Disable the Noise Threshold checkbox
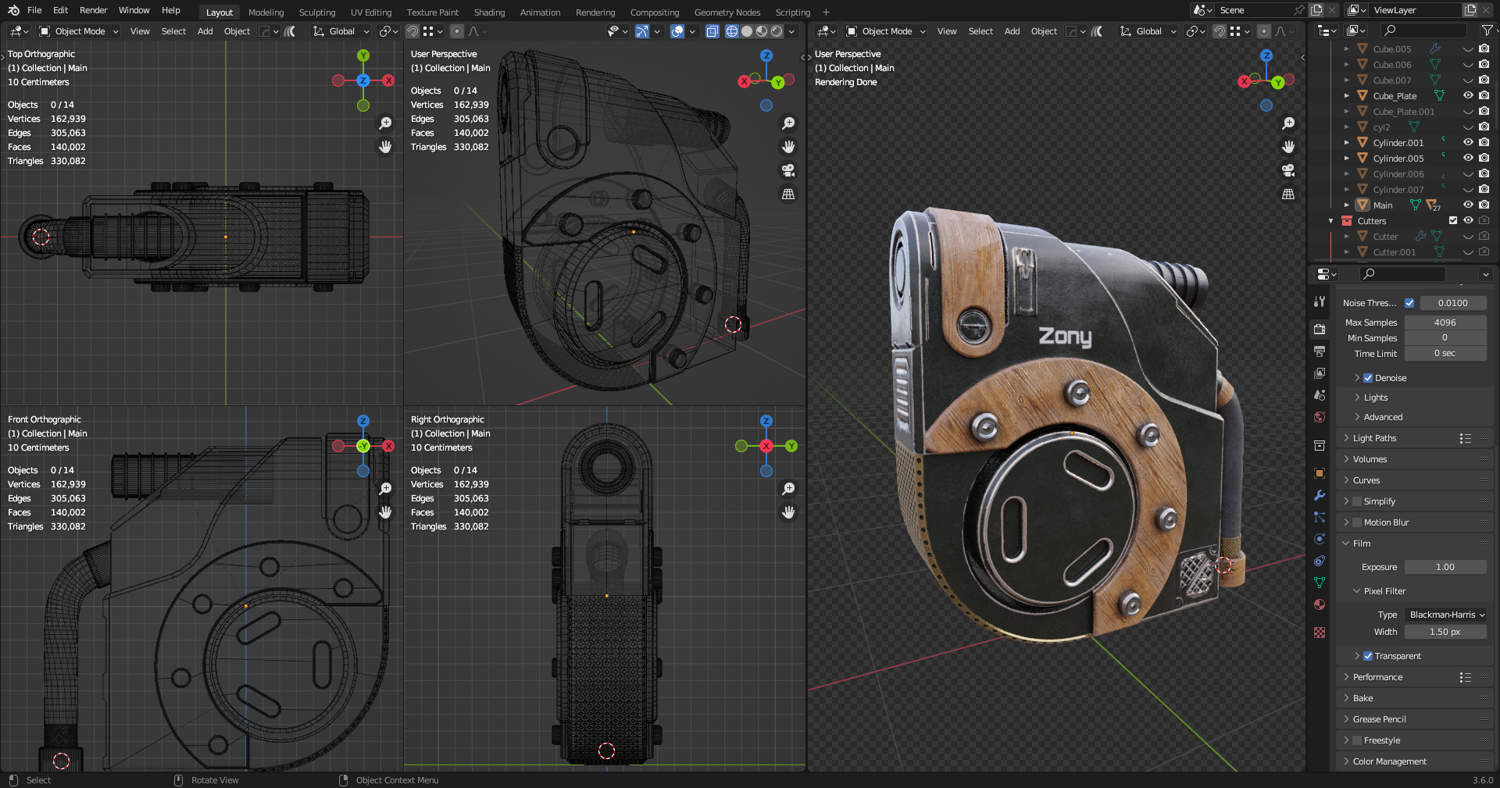 [x=1409, y=303]
